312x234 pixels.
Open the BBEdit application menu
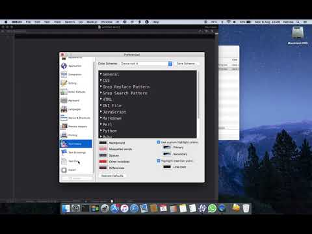coord(17,22)
